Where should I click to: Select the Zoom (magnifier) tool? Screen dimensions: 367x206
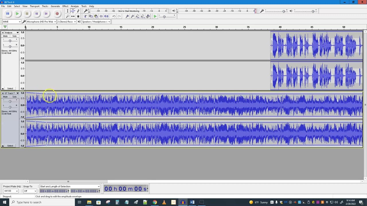point(67,16)
